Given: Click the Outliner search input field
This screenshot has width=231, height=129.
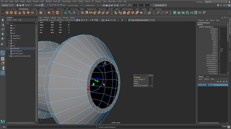Looking at the screenshot, I should pyautogui.click(x=22, y=23).
